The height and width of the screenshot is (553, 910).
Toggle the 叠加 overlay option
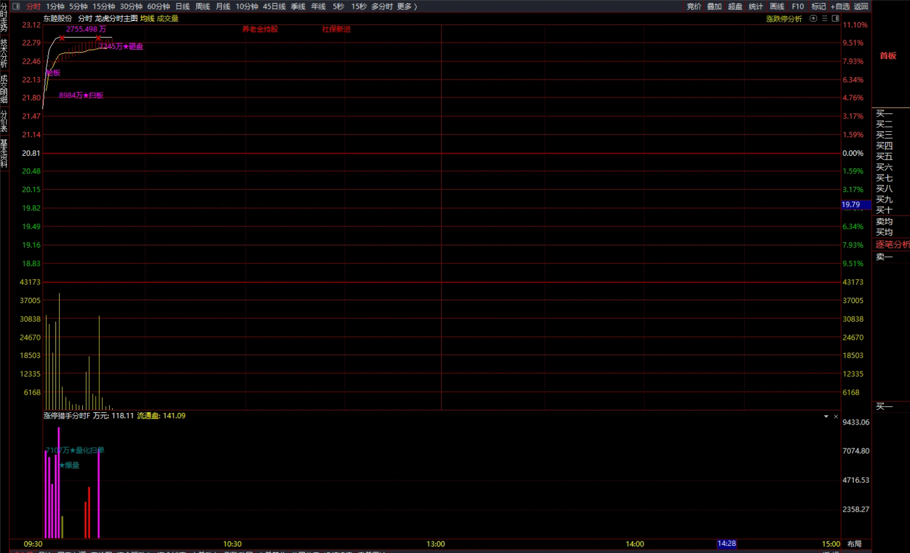click(714, 6)
